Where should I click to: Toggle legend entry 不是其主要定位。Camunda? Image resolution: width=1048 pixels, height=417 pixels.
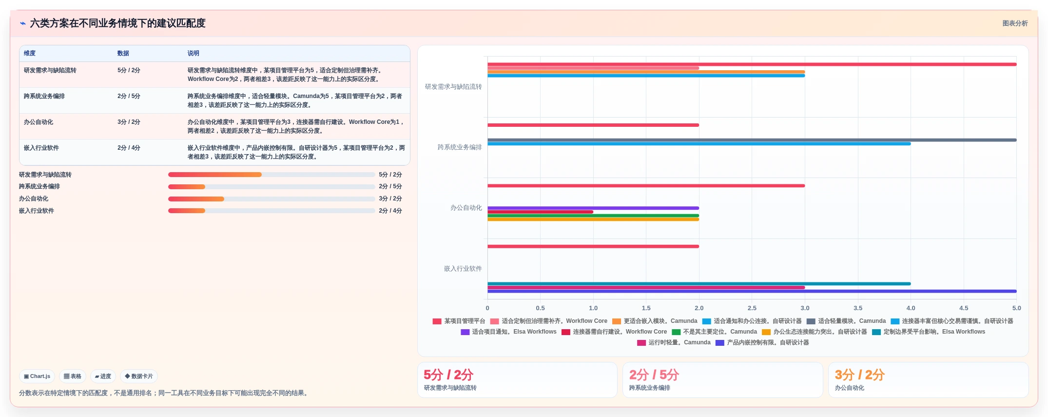coord(714,332)
